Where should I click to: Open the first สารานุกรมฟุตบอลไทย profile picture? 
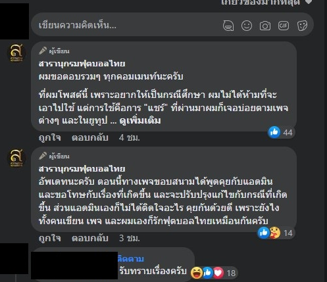click(16, 53)
